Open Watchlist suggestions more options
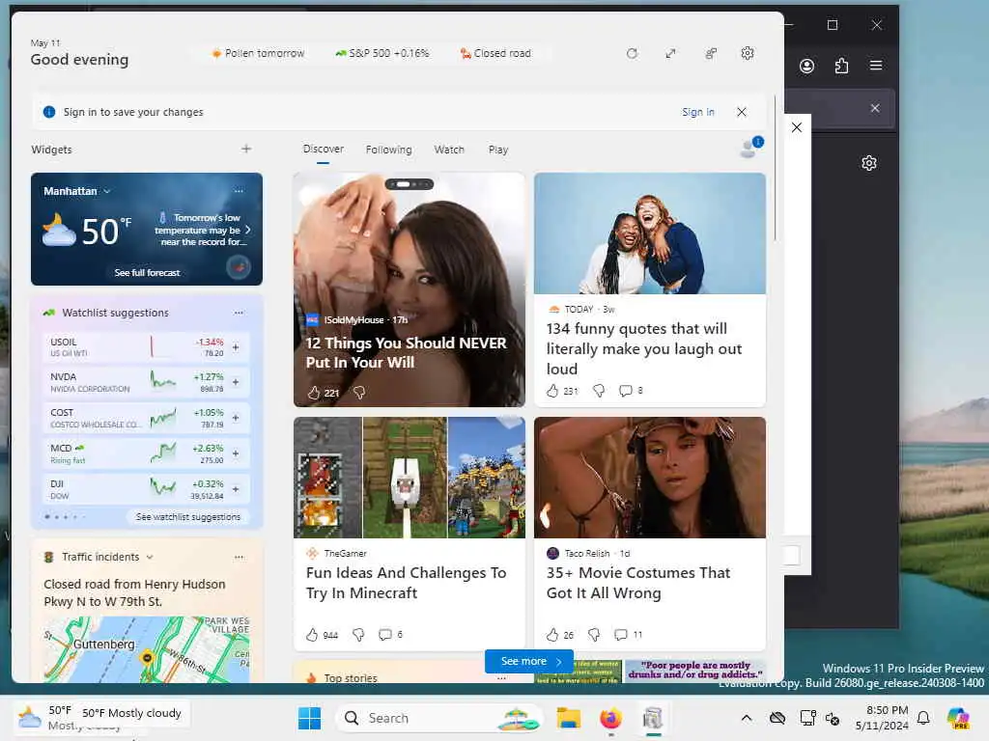This screenshot has width=989, height=741. pyautogui.click(x=239, y=313)
